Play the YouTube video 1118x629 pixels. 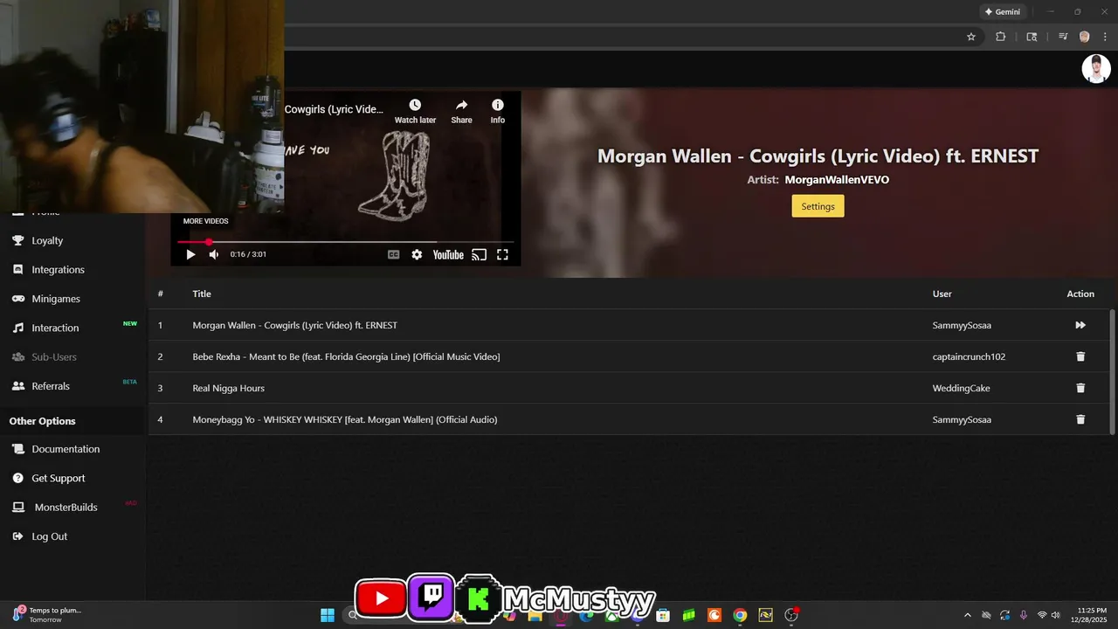(x=190, y=254)
